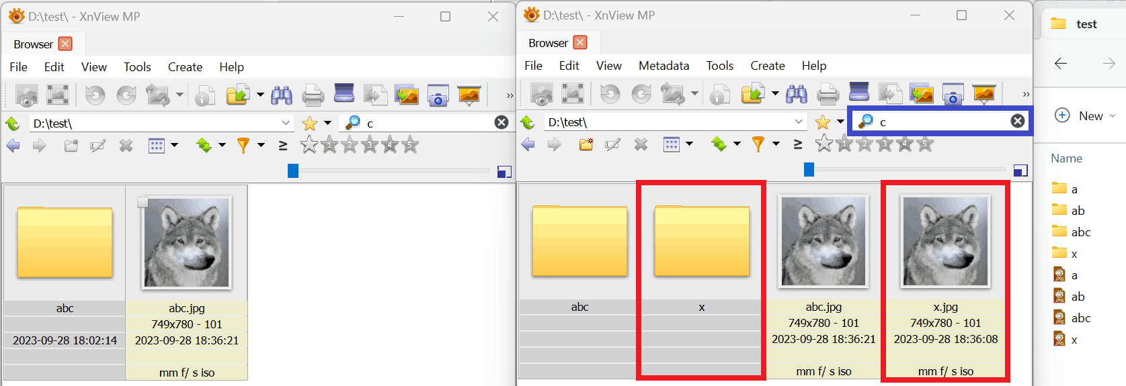Toggle layout icon beside thumbnail slider, left window
The image size is (1126, 386).
[x=504, y=172]
